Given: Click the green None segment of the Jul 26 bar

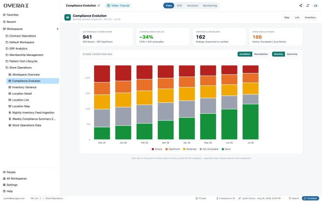Looking at the screenshot, I should pos(251,122).
